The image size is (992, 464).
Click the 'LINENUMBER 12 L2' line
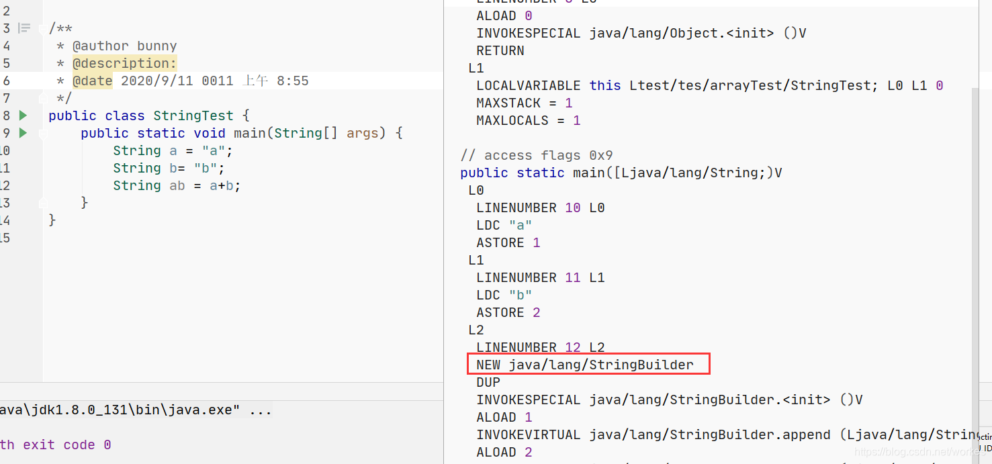[541, 347]
